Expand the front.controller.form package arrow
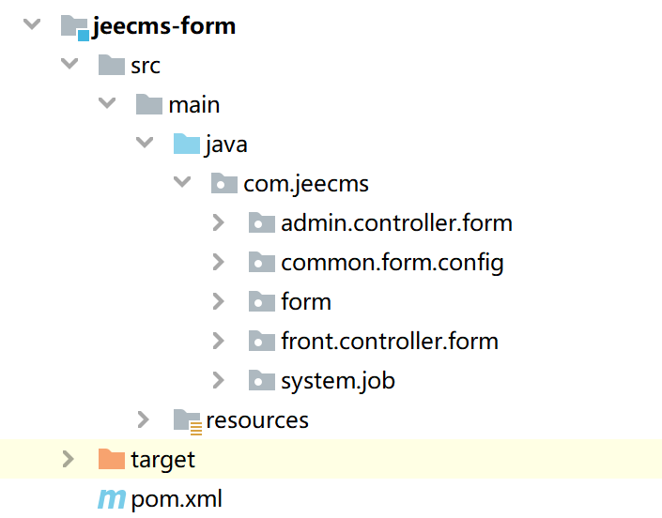662x518 pixels. [218, 341]
